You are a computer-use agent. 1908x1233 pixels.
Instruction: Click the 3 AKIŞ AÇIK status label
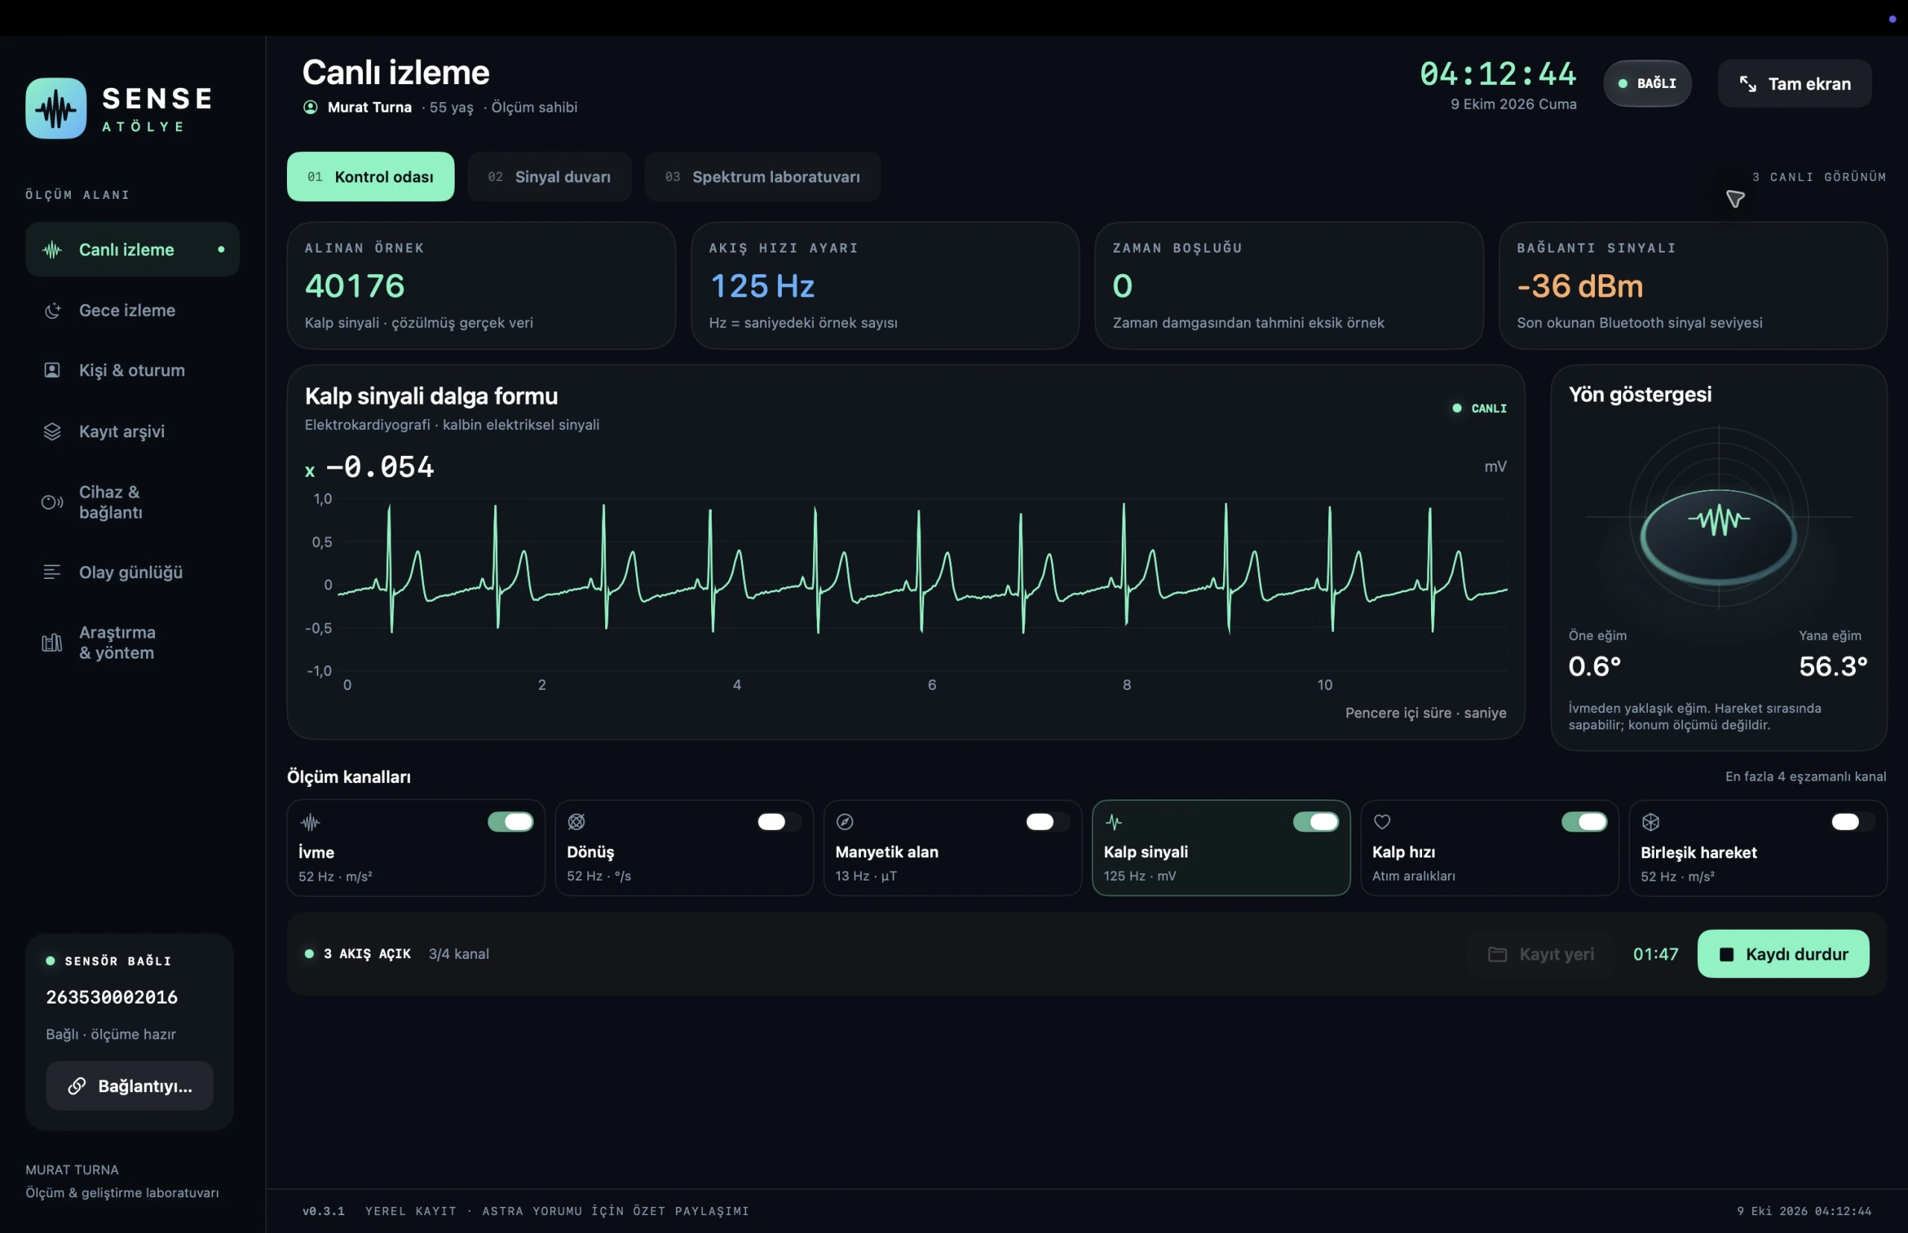pyautogui.click(x=367, y=954)
